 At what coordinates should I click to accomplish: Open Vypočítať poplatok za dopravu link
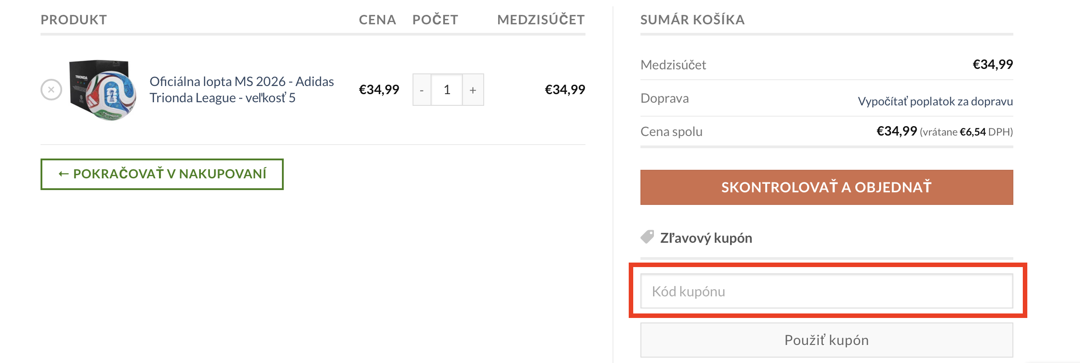(x=935, y=101)
